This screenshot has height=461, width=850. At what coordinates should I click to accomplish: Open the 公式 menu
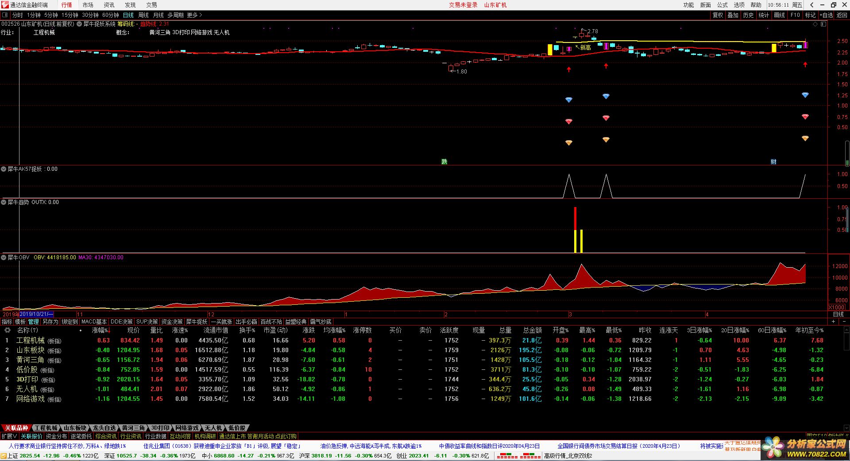point(722,5)
